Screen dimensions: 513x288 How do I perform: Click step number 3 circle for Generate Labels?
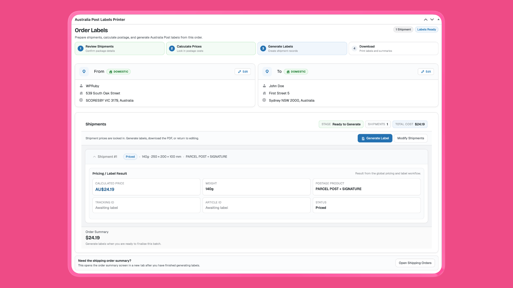(x=263, y=49)
